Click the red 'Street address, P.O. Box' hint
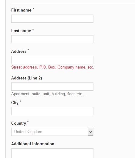The height and width of the screenshot is (158, 135). pos(53,67)
